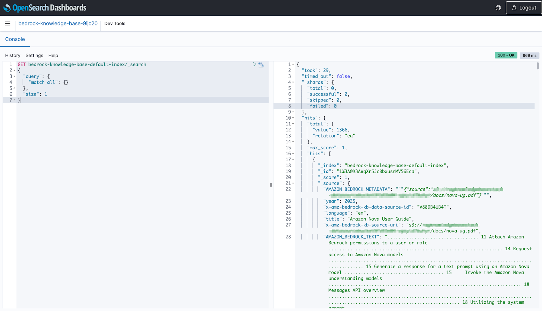The height and width of the screenshot is (311, 542).
Task: Click the "failed": 0 line
Action: (322, 106)
